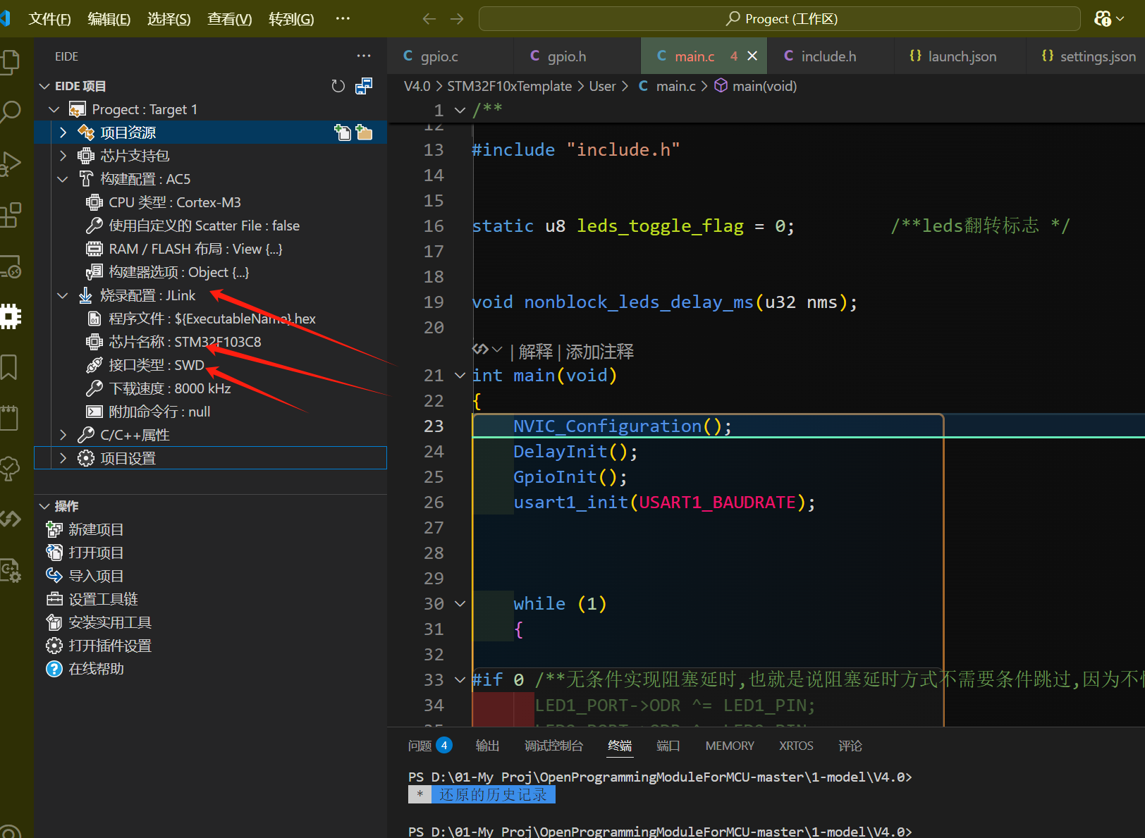Open the 转到(G) menu
The height and width of the screenshot is (838, 1145).
(291, 19)
